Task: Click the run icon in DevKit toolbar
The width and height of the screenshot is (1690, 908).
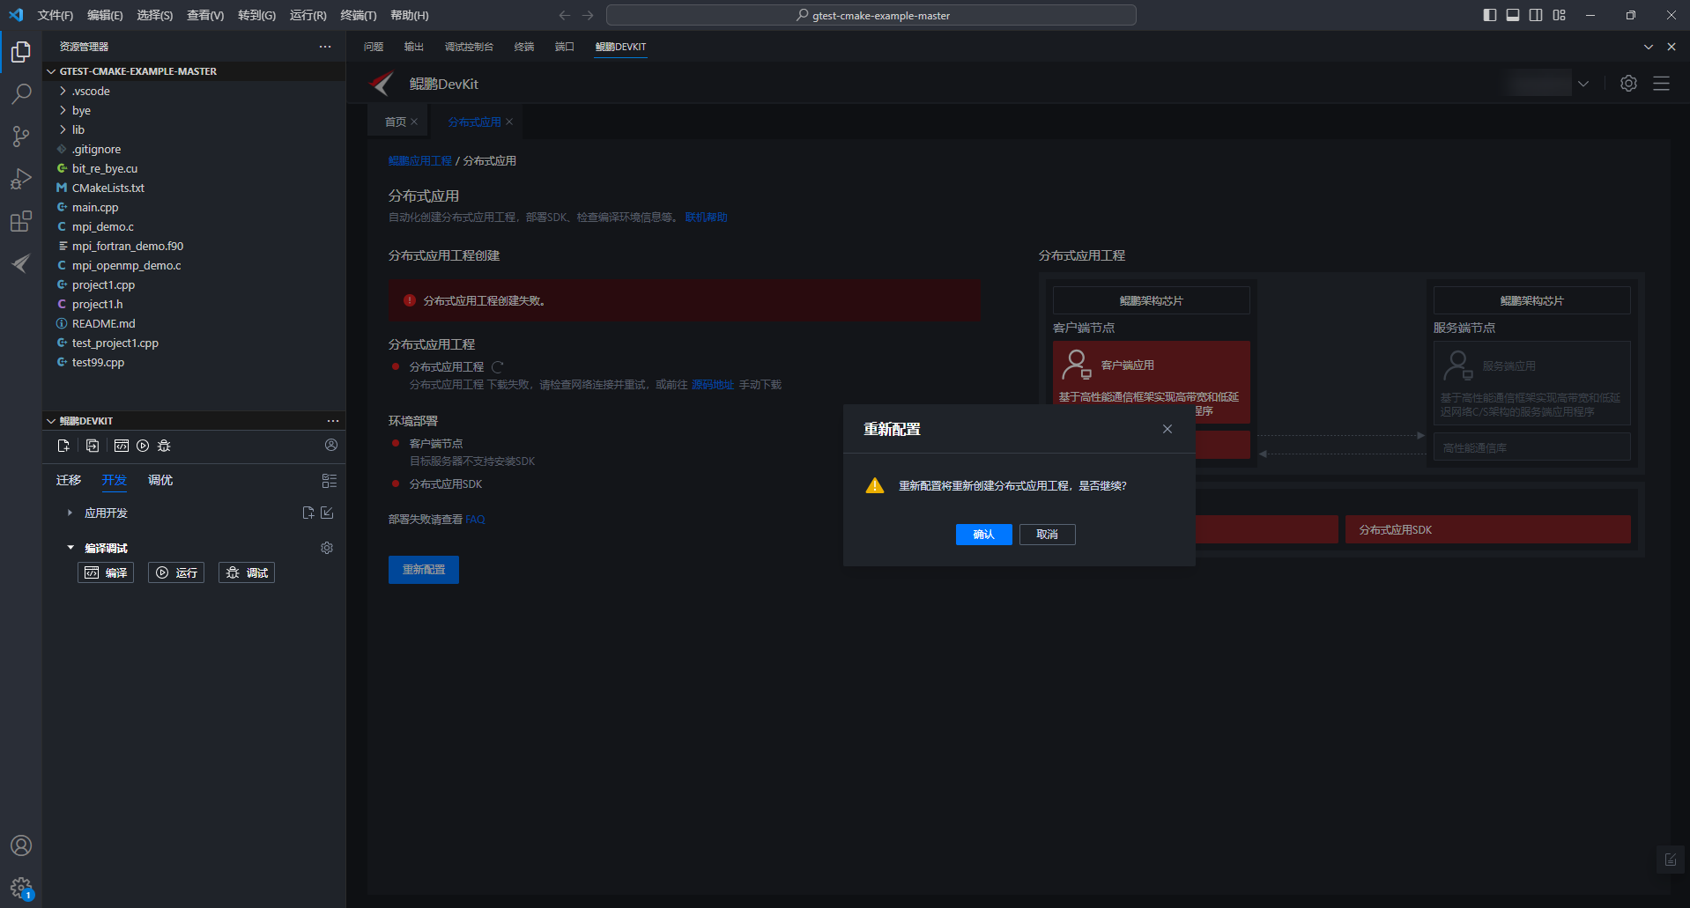Action: point(143,446)
